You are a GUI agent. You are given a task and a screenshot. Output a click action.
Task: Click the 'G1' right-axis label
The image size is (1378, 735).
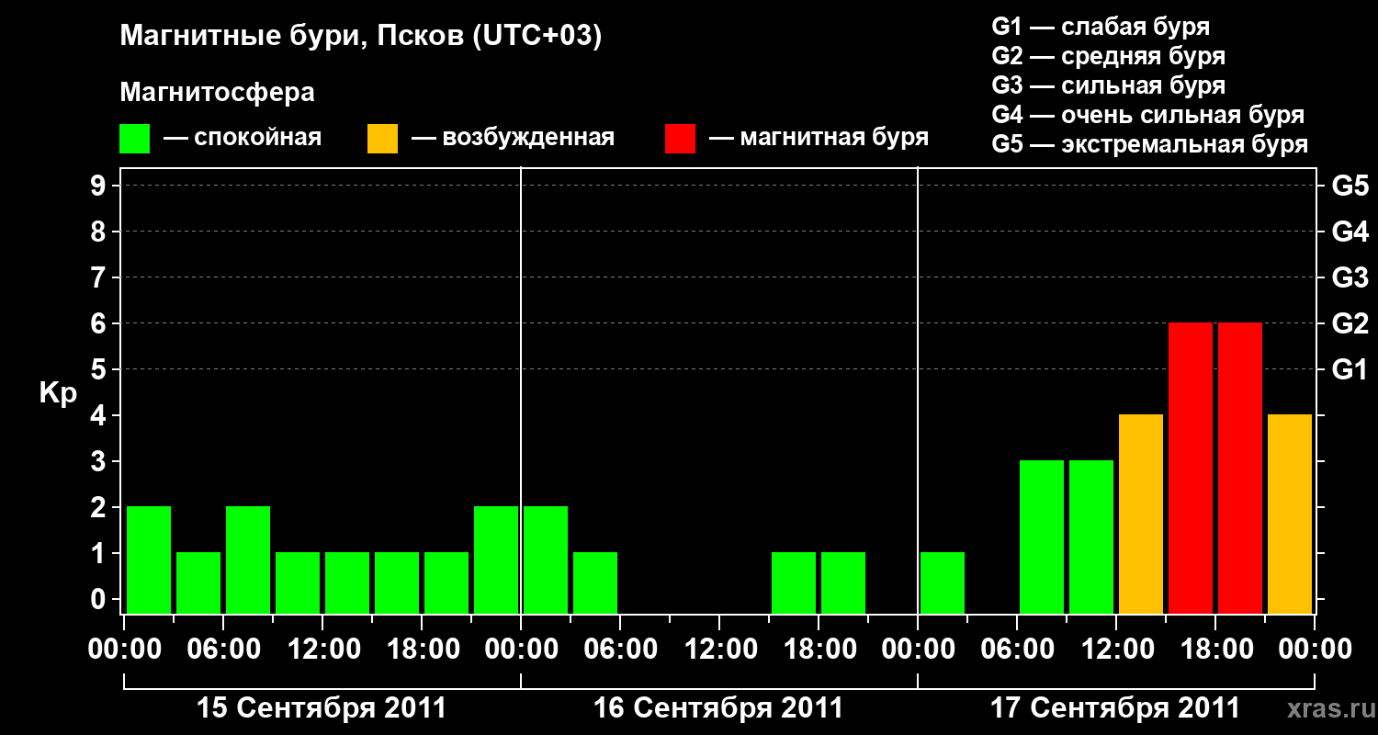click(1350, 369)
